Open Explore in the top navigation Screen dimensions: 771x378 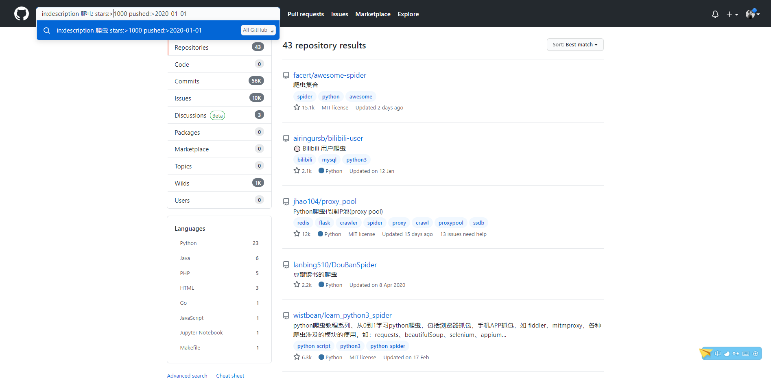pyautogui.click(x=408, y=14)
